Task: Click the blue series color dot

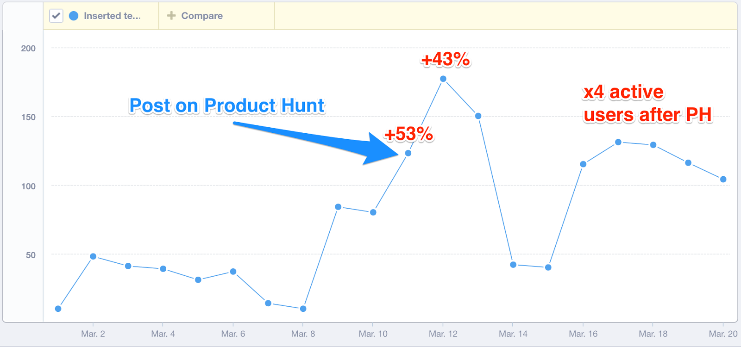Action: pyautogui.click(x=74, y=16)
